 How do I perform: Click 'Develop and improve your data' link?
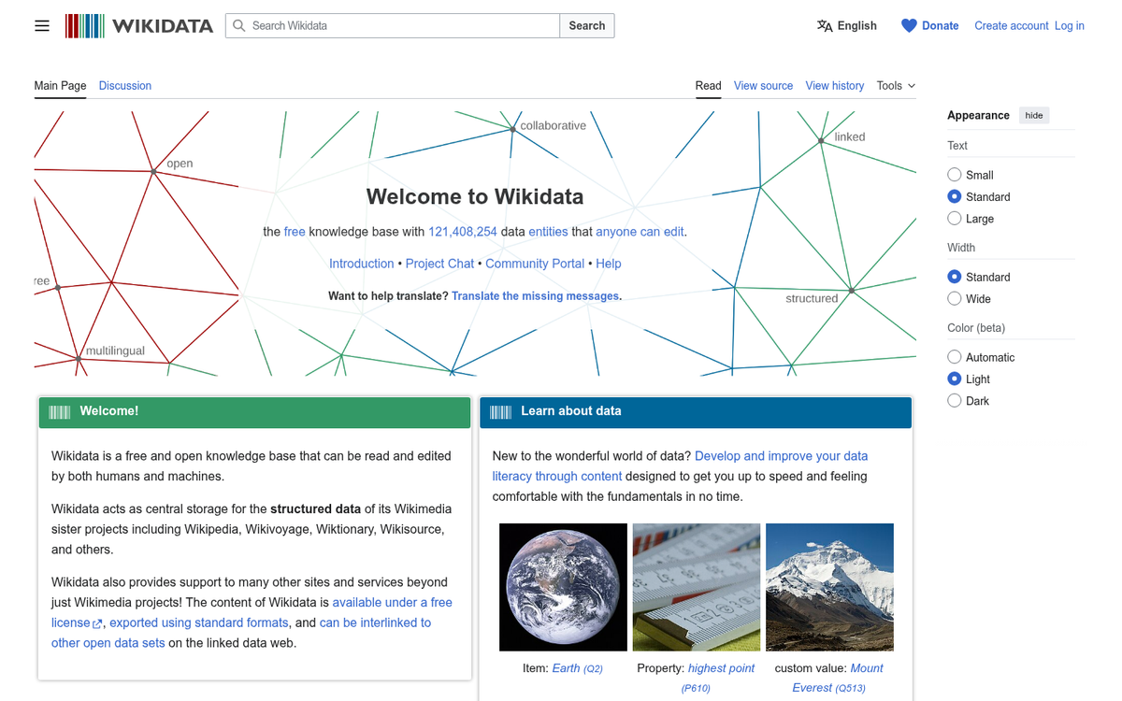pos(782,456)
